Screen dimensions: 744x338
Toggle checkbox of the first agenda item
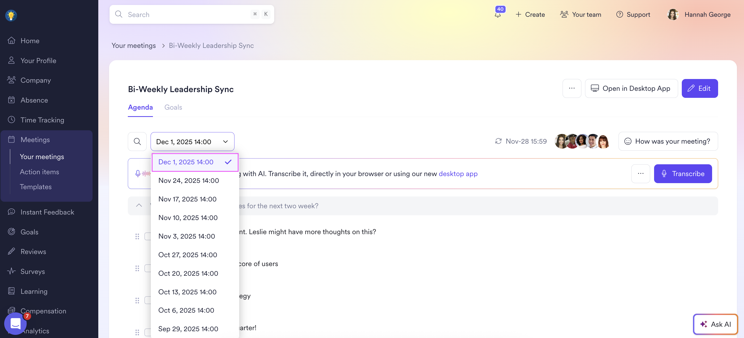click(x=147, y=236)
